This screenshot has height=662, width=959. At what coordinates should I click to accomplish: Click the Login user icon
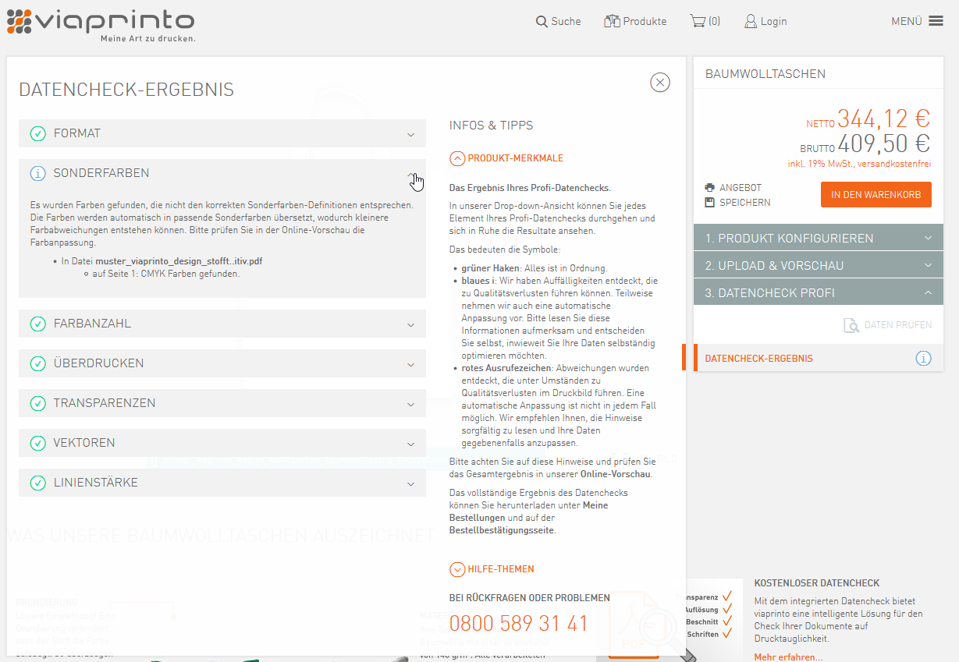tap(751, 21)
